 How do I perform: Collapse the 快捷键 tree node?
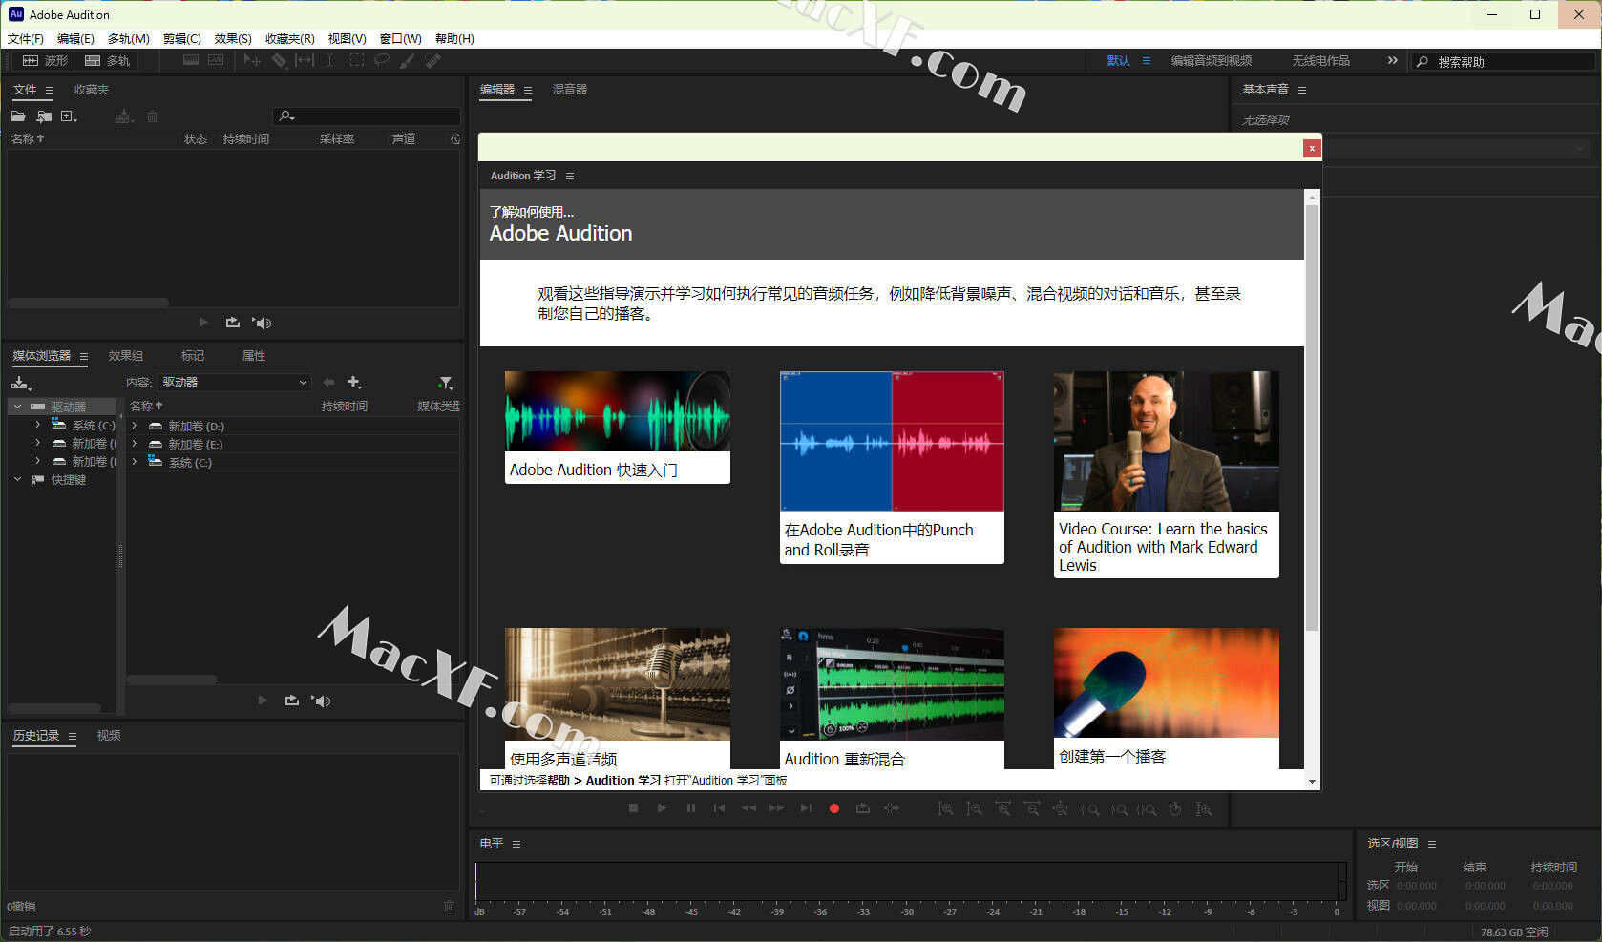(x=17, y=480)
